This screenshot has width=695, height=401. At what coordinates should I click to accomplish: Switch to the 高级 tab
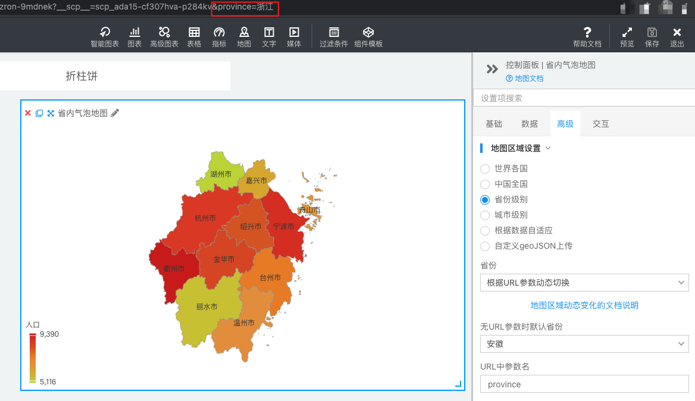[565, 124]
